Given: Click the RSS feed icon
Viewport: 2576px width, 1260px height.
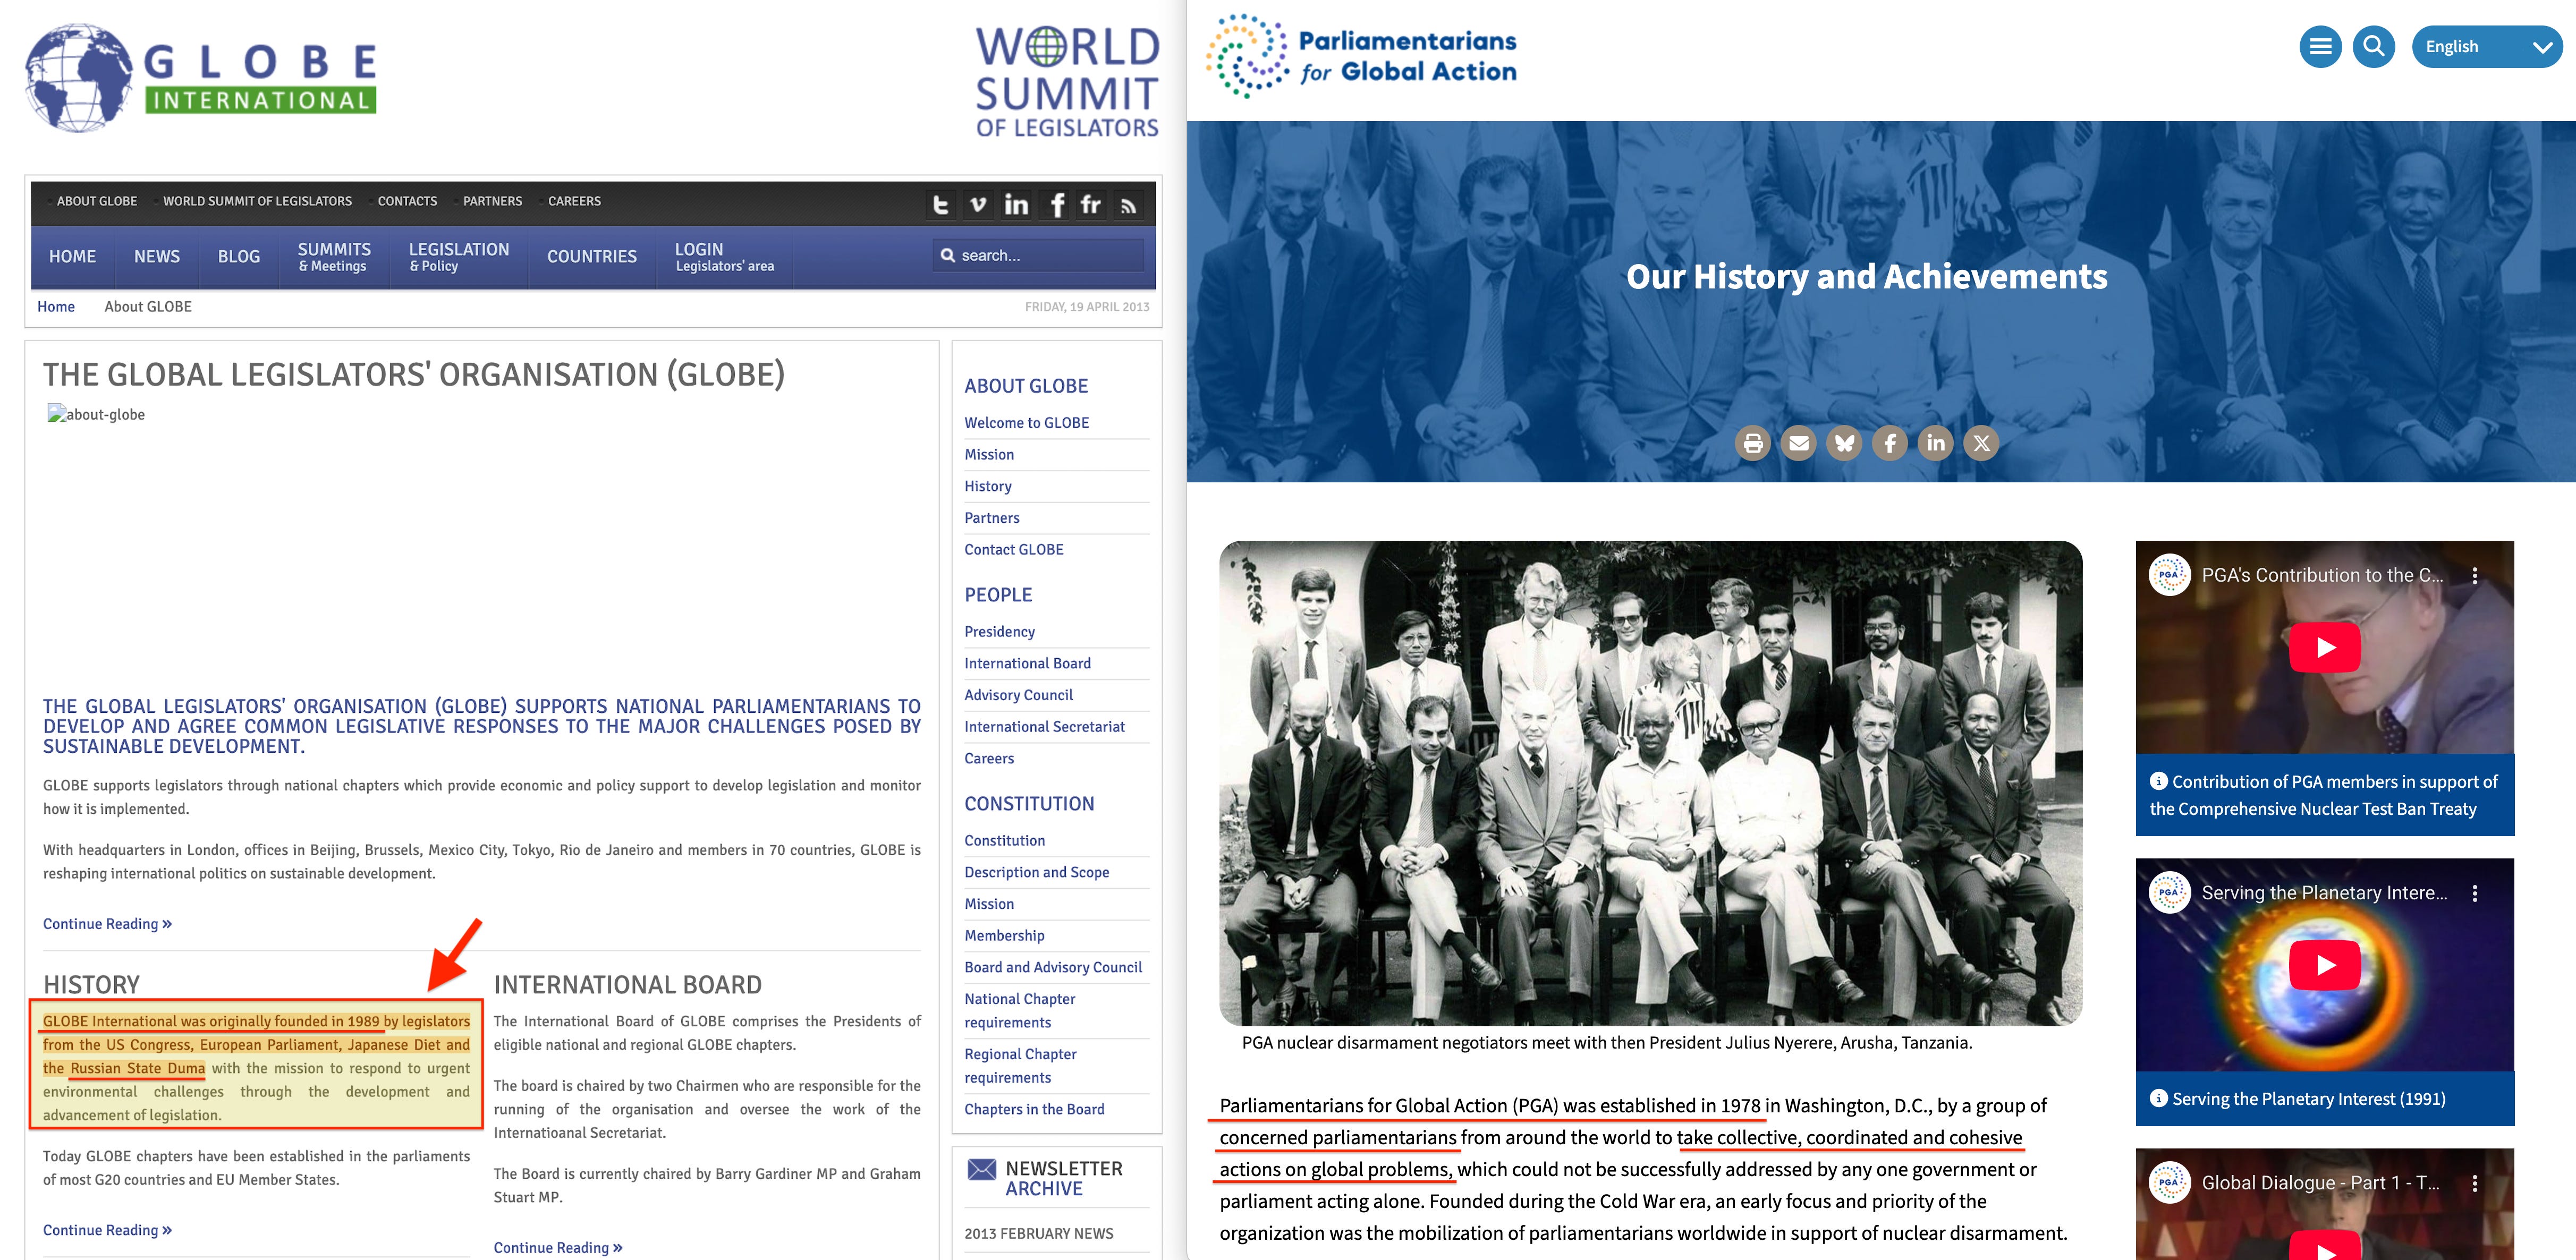Looking at the screenshot, I should coord(1128,205).
